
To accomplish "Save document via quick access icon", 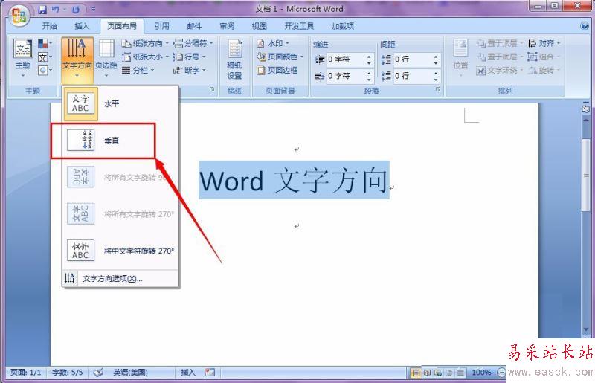I will pyautogui.click(x=42, y=9).
